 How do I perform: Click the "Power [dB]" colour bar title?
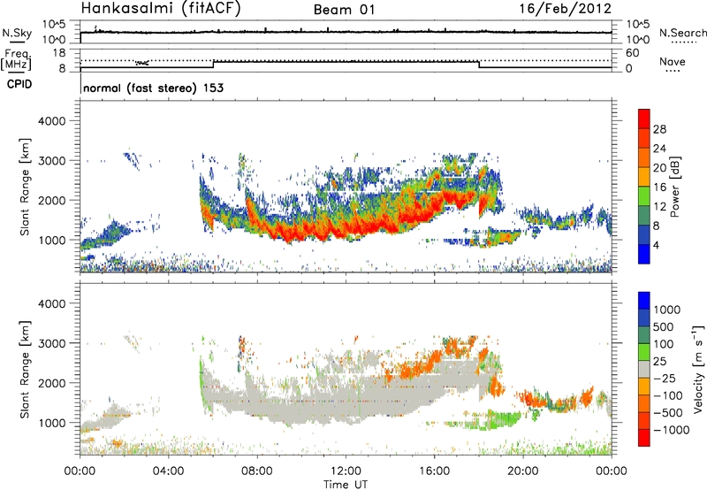click(x=675, y=187)
